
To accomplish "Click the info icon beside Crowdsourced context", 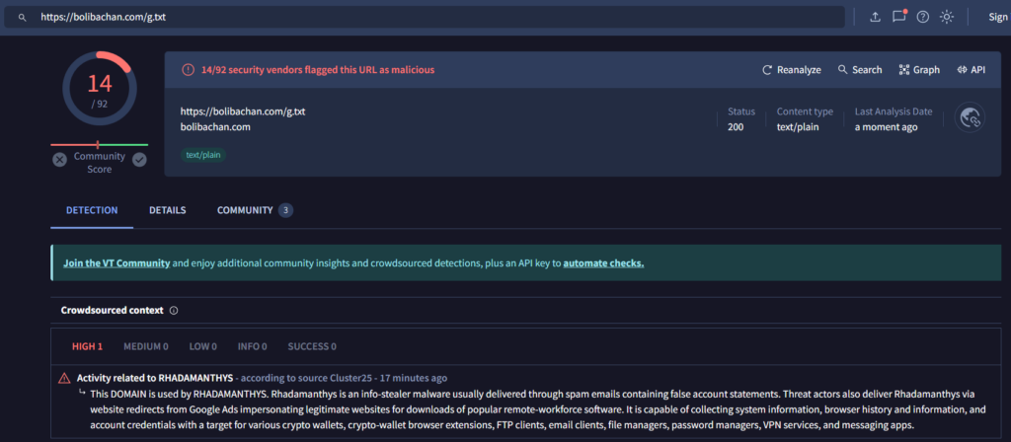I will pos(174,310).
